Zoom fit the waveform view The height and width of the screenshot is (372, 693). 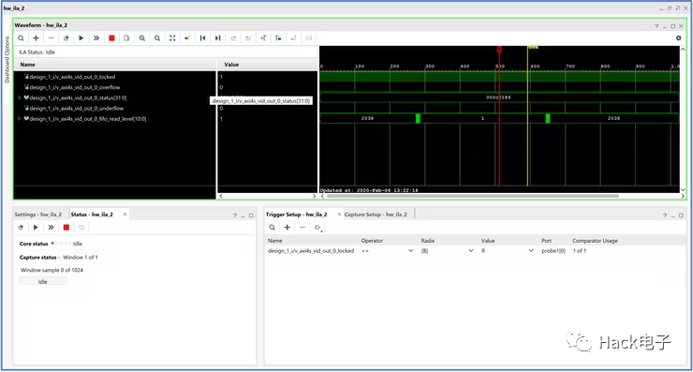(172, 38)
